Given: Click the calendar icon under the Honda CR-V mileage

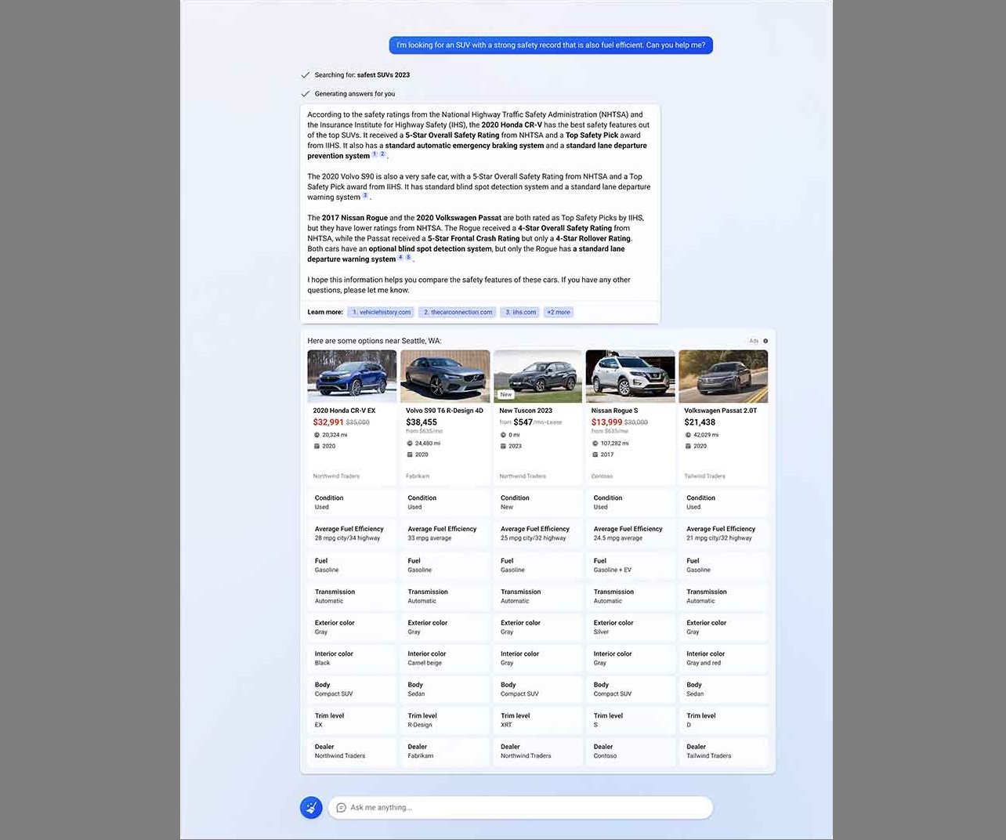Looking at the screenshot, I should [317, 446].
